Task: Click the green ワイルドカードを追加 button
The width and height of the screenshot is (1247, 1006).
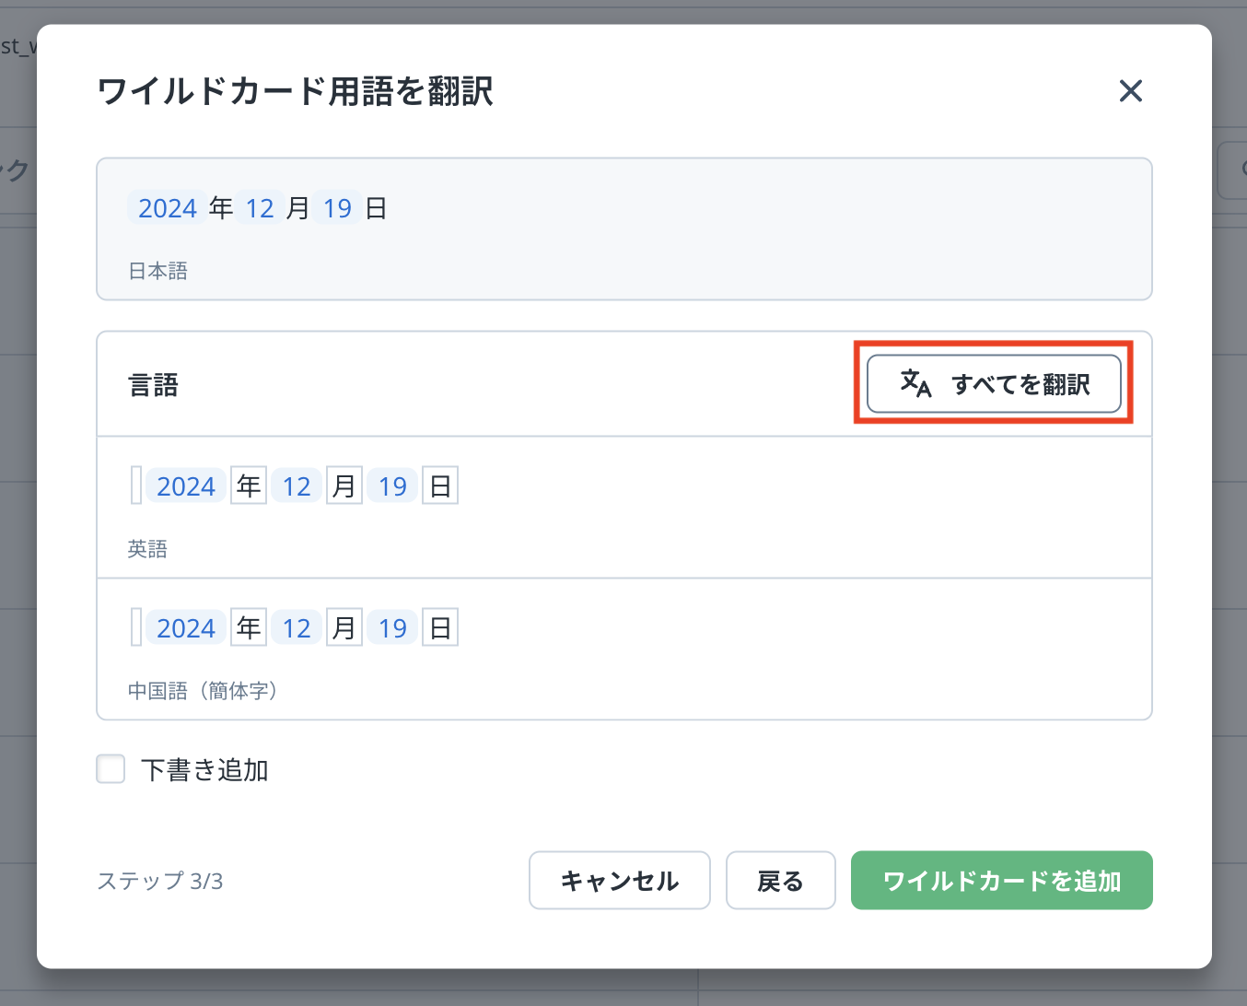Action: [x=1001, y=881]
